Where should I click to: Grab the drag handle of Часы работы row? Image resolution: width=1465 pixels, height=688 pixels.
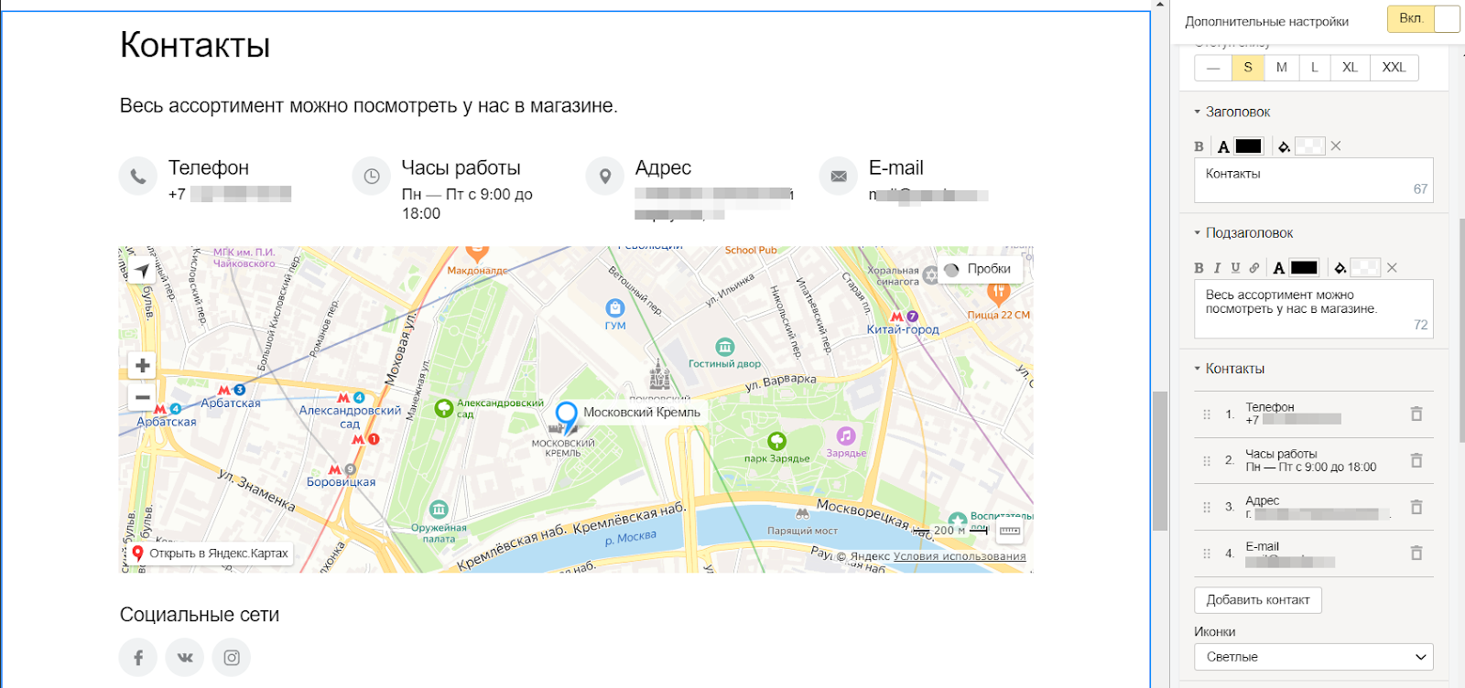tap(1207, 461)
